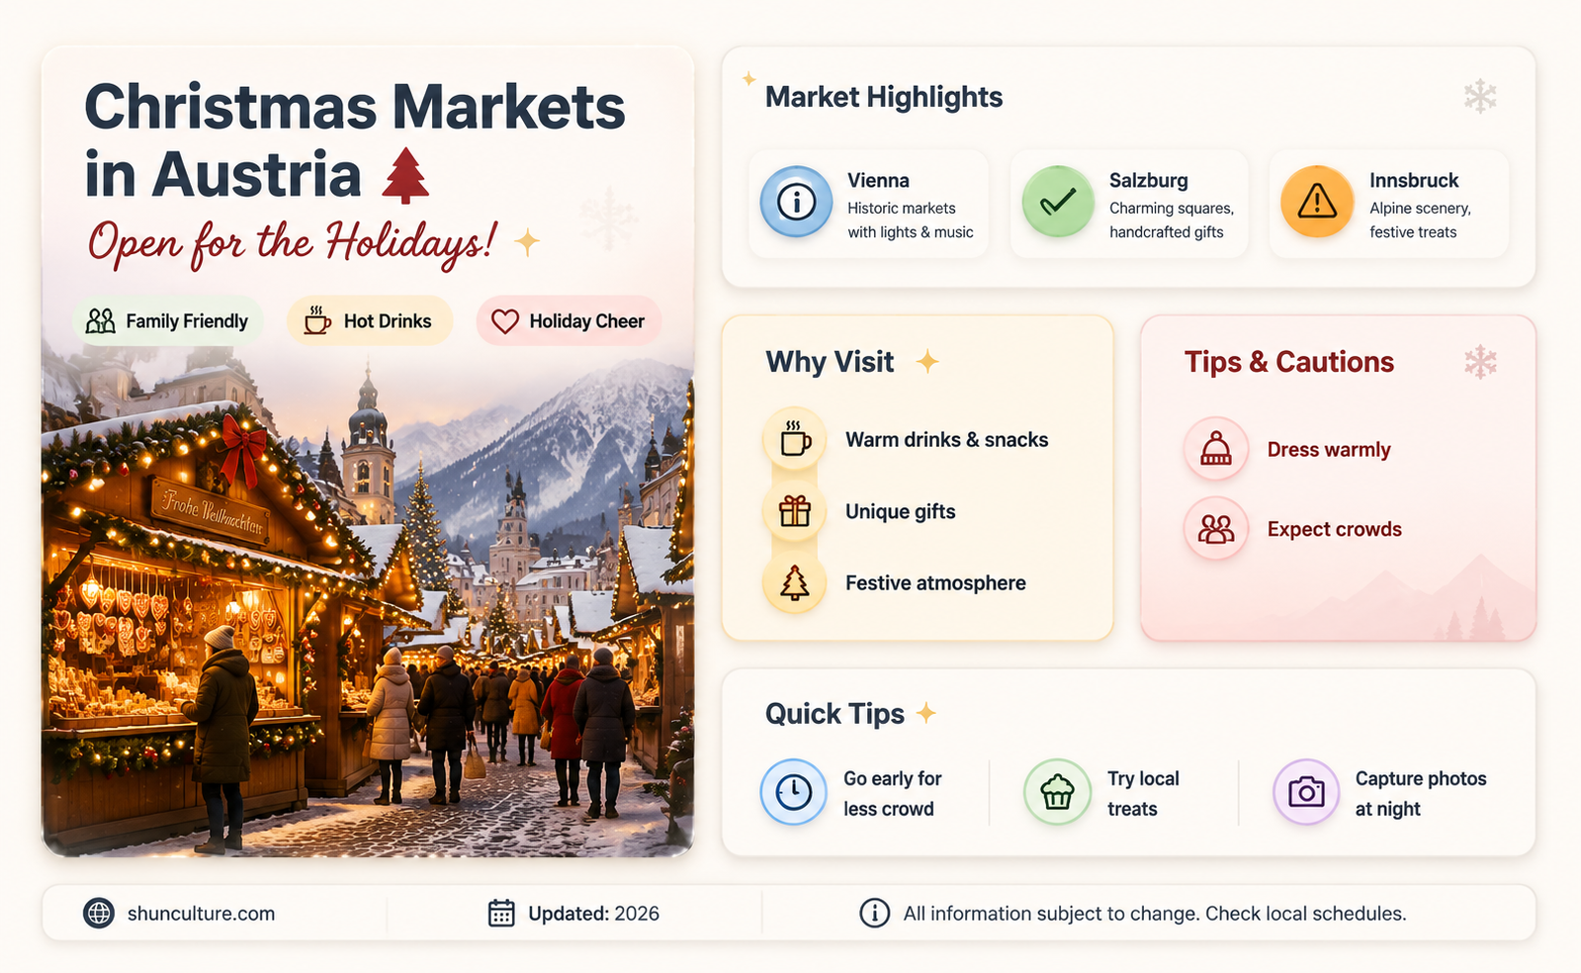Click Alpine scenery, festive treats description
Screen dimensions: 1581x973
pyautogui.click(x=1420, y=221)
